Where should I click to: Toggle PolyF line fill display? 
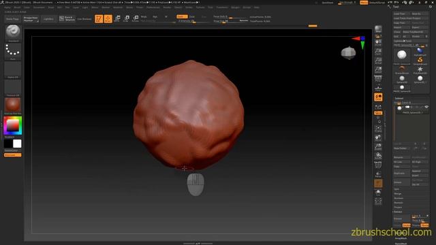(378, 165)
